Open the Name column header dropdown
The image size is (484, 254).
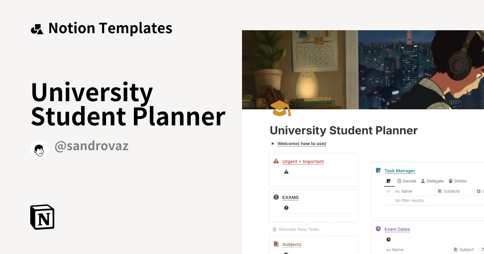point(403,191)
